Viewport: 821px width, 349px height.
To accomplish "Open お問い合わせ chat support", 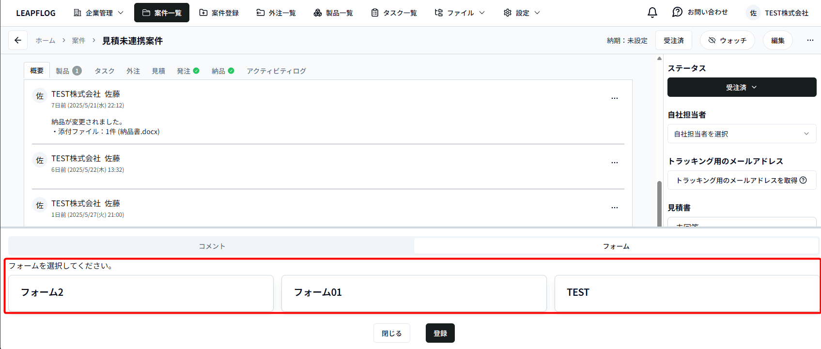I will [x=700, y=13].
